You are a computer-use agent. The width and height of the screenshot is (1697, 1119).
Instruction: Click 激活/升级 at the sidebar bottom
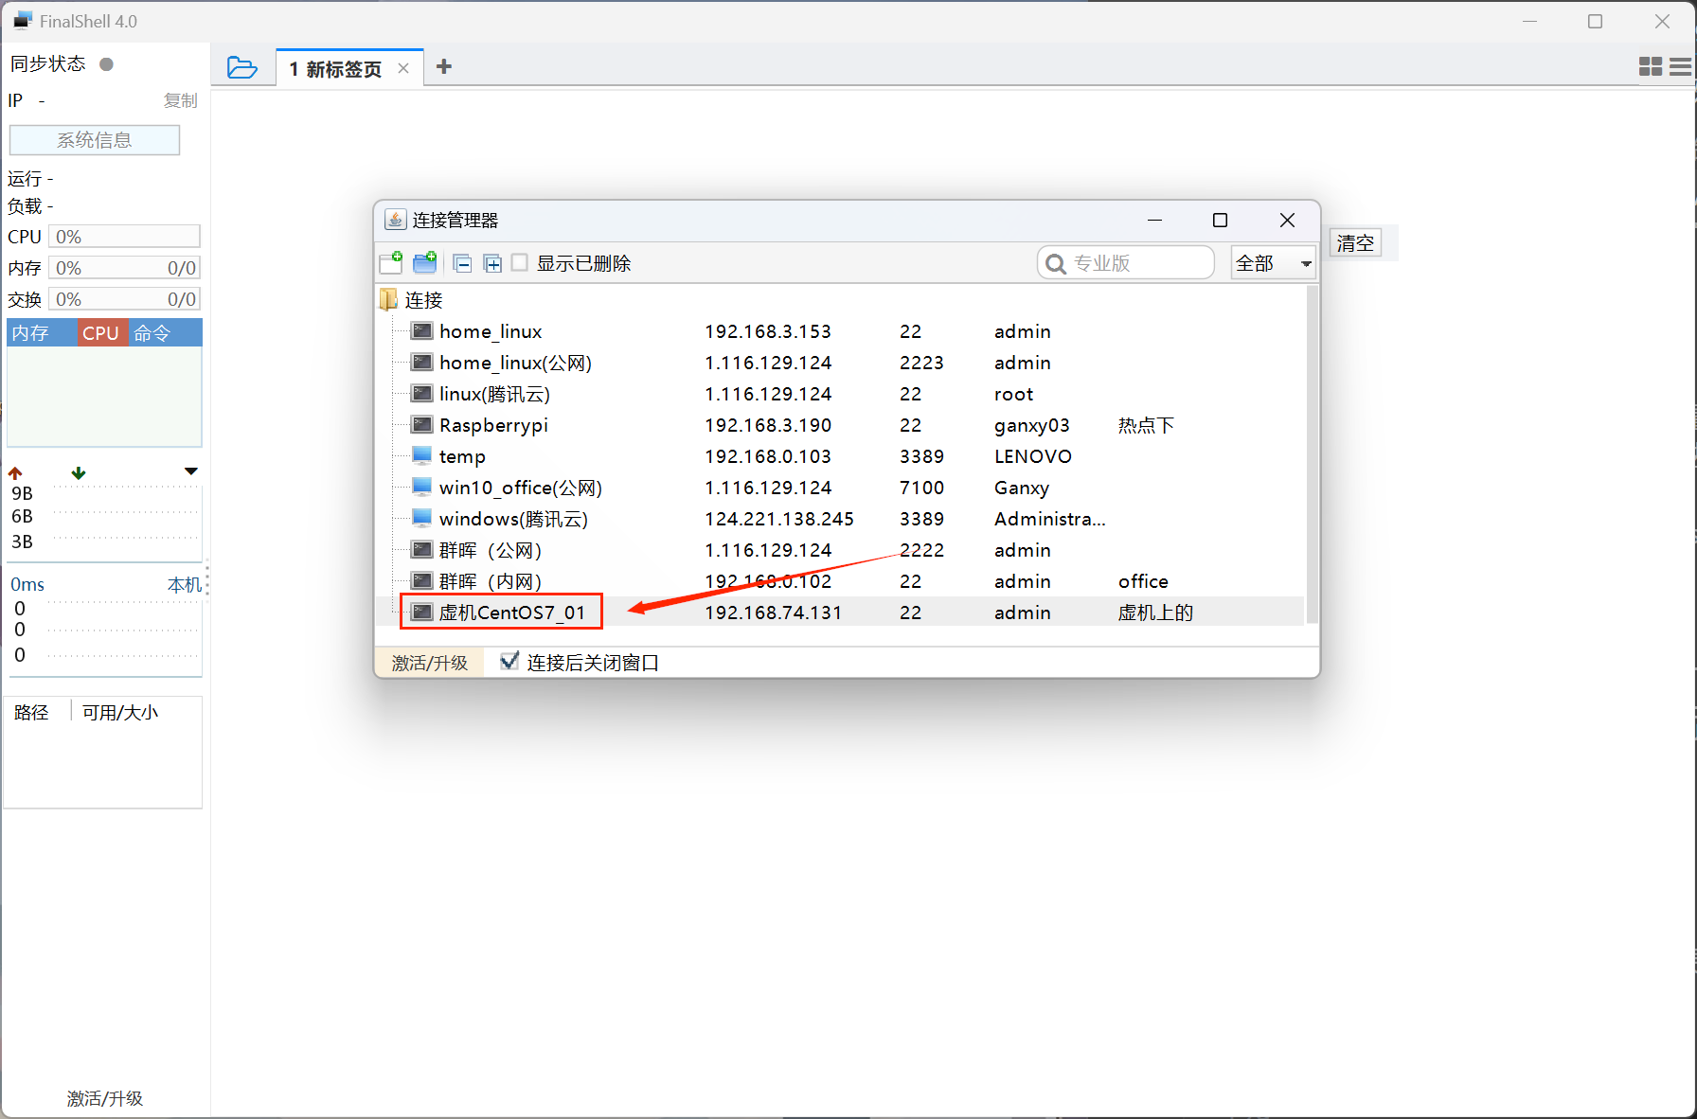[x=104, y=1098]
